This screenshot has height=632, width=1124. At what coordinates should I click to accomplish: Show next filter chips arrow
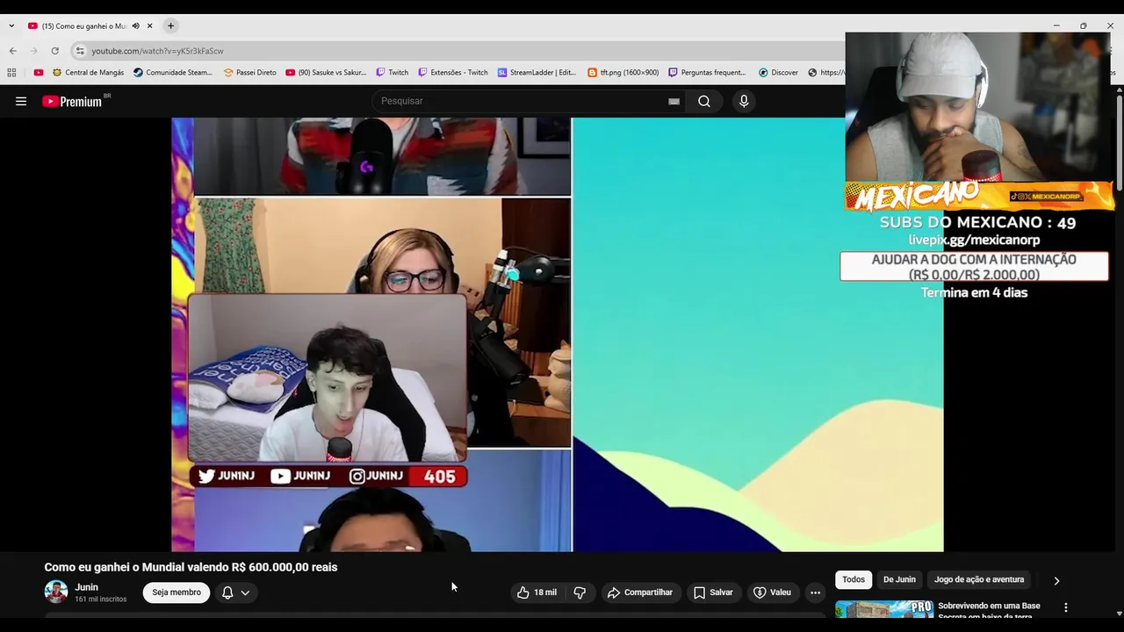coord(1056,580)
